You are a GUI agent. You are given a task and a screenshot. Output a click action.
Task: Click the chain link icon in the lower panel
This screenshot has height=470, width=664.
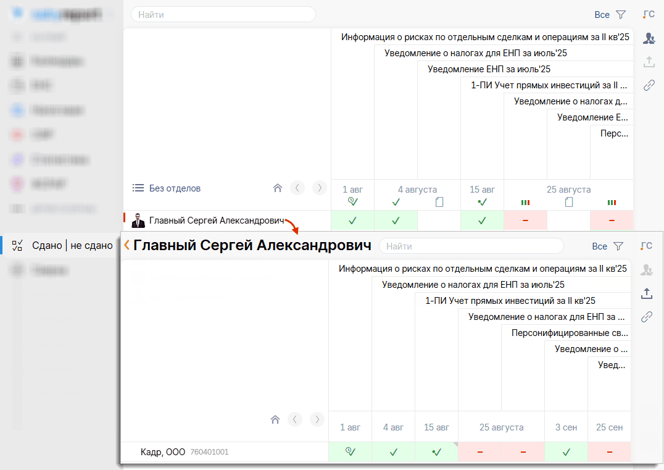coord(647,317)
